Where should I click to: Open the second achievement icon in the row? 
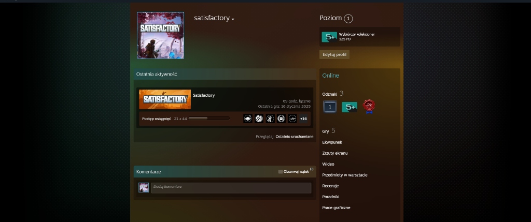259,119
